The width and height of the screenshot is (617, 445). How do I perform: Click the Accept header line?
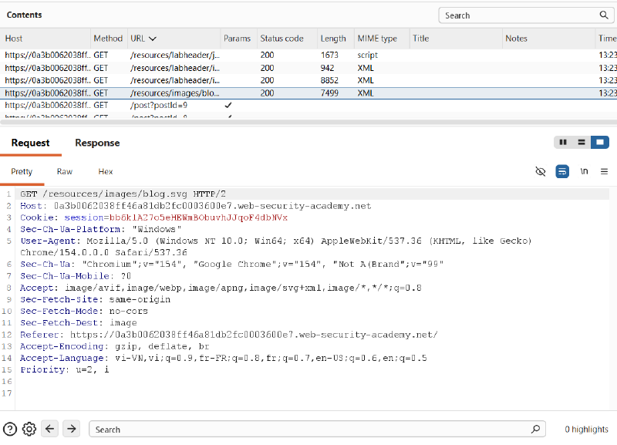tap(221, 288)
